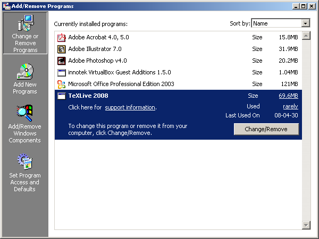This screenshot has width=319, height=239.
Task: Click the Adobe Photoshop v4.0 icon
Action: [x=61, y=61]
